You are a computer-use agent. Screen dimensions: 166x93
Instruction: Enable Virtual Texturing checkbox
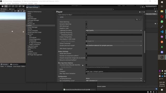(x=86, y=43)
